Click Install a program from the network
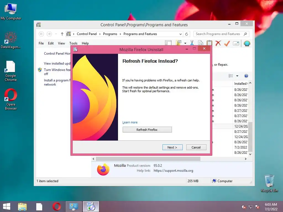The width and height of the screenshot is (283, 212). 57,82
